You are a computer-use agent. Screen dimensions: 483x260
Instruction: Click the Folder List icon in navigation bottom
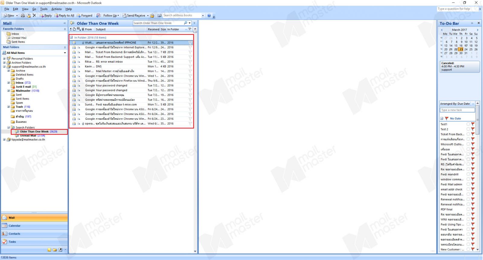[55, 250]
